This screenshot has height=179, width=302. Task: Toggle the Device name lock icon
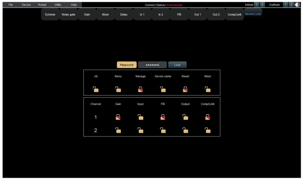[163, 89]
